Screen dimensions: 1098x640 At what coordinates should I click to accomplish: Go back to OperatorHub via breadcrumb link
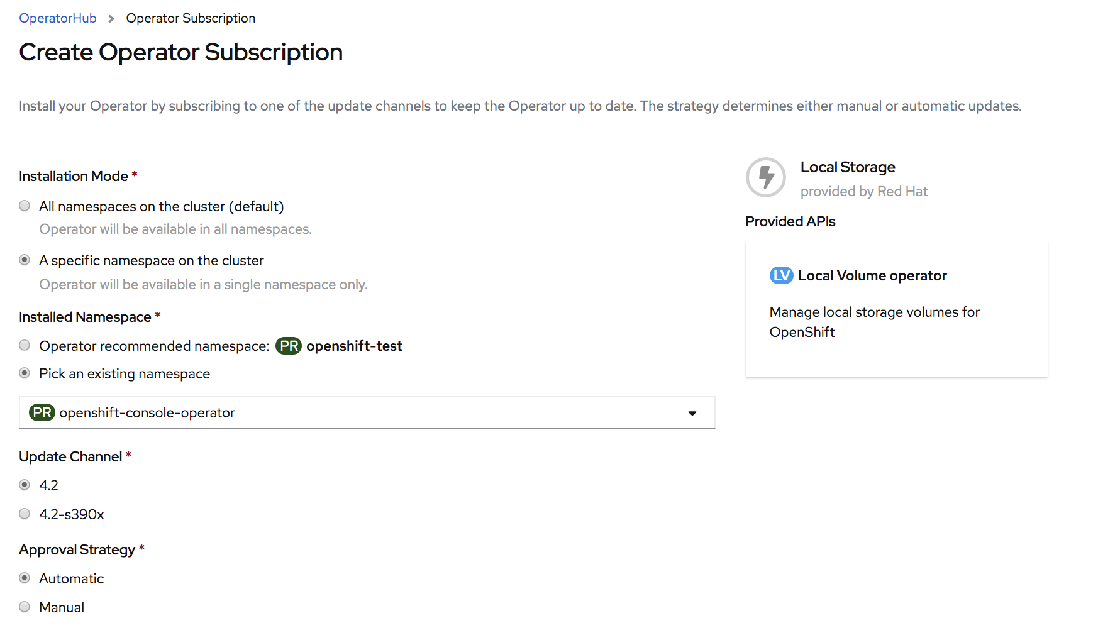58,18
